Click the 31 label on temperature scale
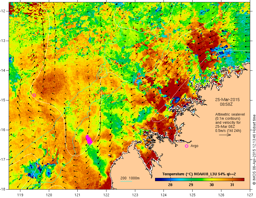Image resolution: width=256 pixels, height=198 pixels. (x=232, y=185)
